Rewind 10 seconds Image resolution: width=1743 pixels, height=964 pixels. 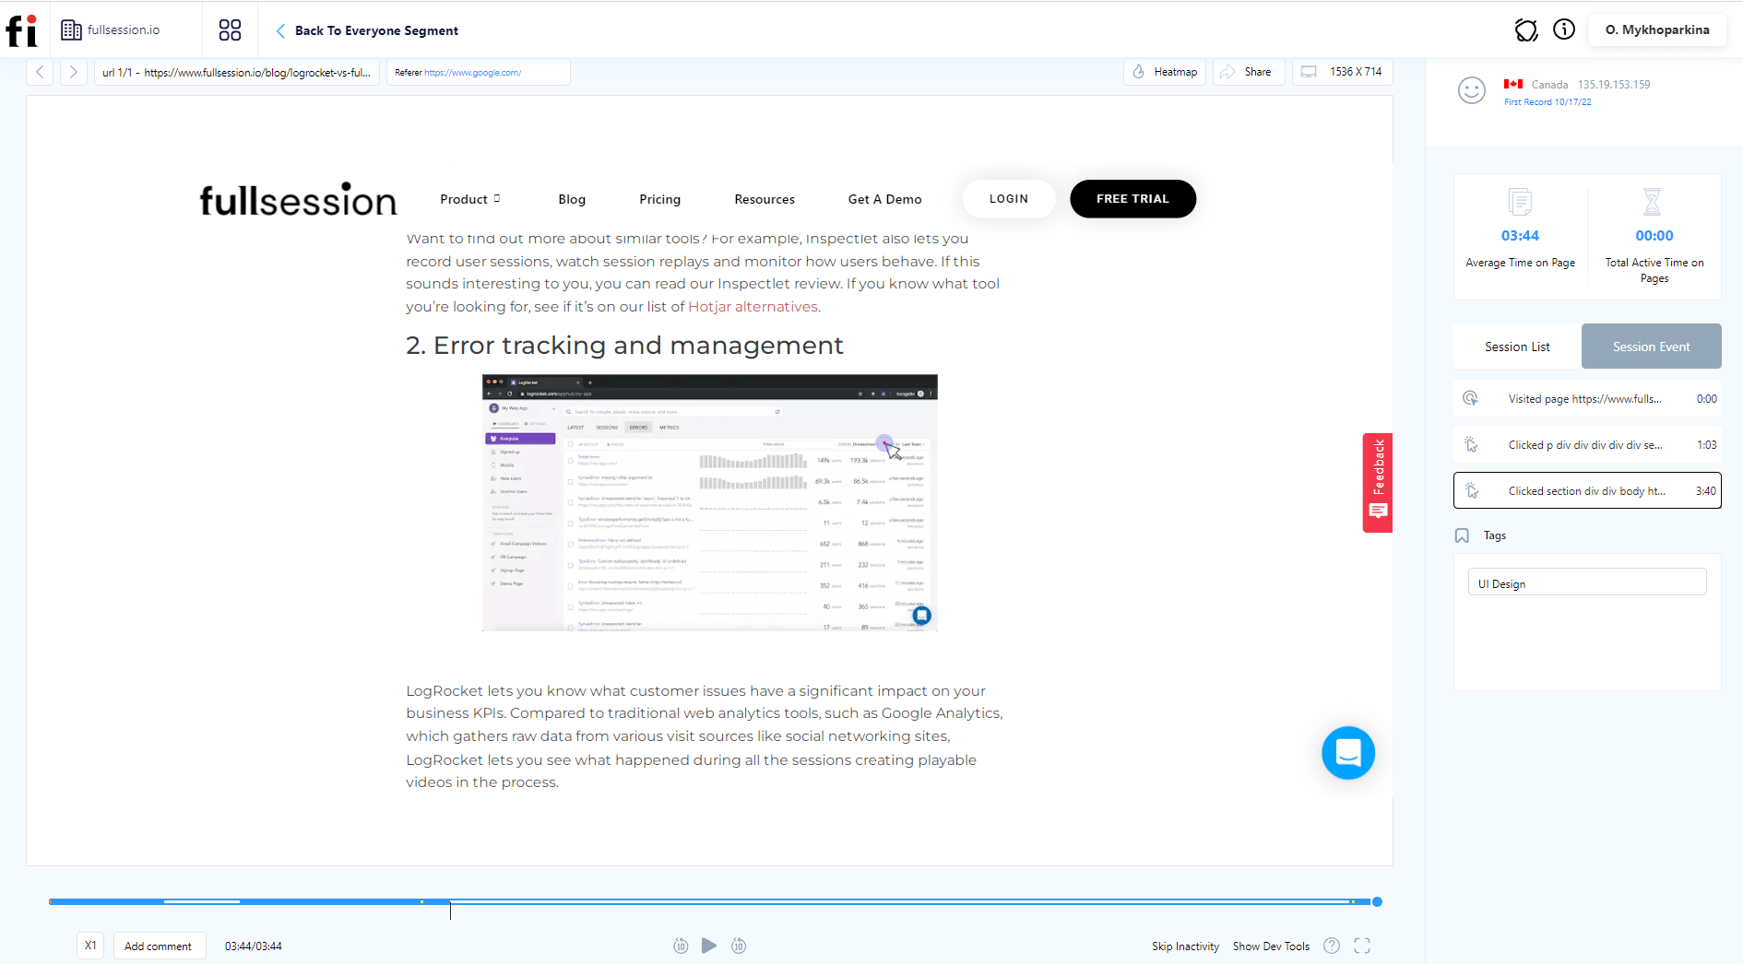pyautogui.click(x=681, y=946)
